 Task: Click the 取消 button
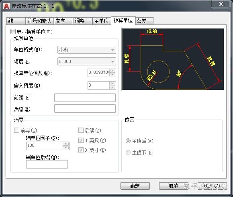(174, 186)
